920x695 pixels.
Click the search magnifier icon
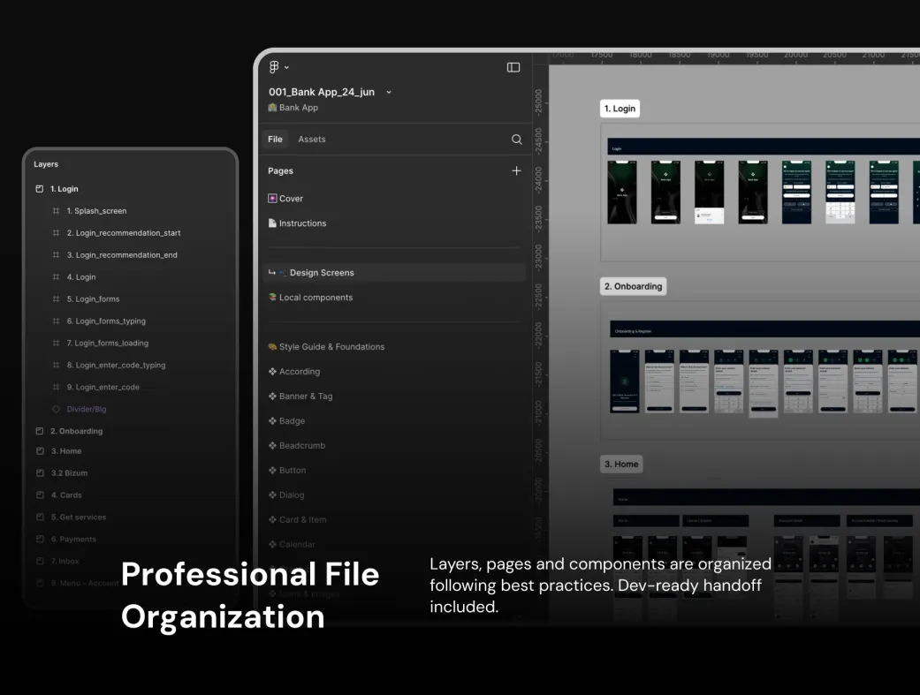coord(517,140)
